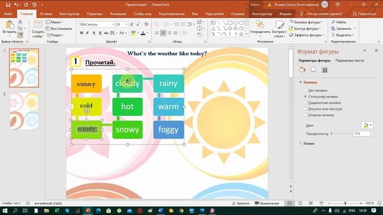Open Заливка фигуры shape fill dropdown
Image resolution: width=383 pixels, height=215 pixels.
306,22
